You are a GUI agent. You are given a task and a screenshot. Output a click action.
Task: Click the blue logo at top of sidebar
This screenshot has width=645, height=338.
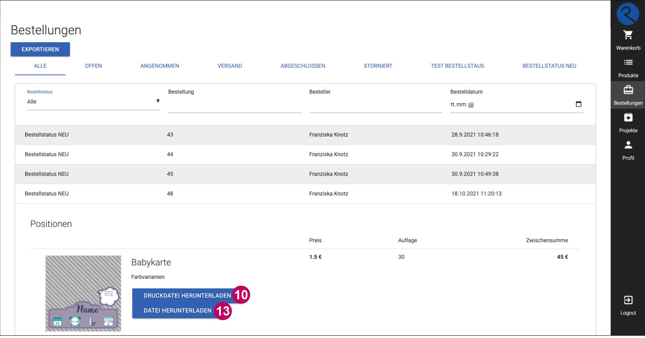point(628,14)
